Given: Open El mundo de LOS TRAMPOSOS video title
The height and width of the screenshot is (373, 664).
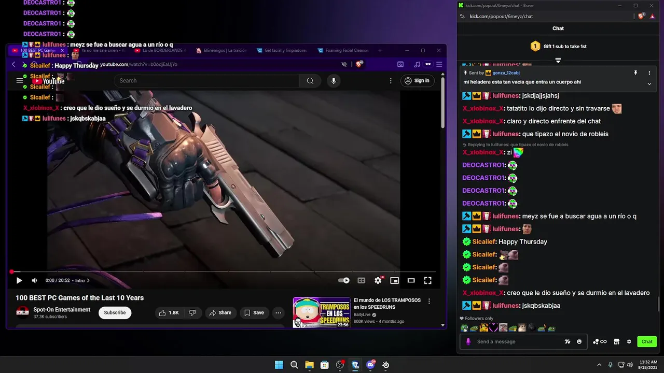Looking at the screenshot, I should point(387,304).
